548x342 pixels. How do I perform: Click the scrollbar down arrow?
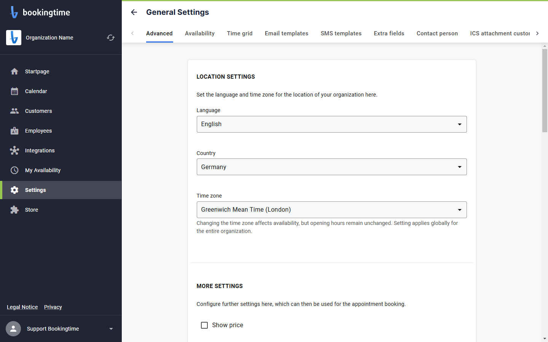point(545,339)
